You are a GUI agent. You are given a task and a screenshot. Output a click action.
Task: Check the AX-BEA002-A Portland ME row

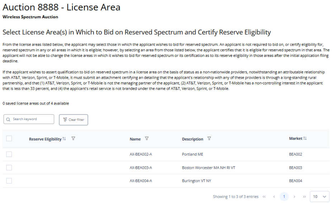9,154
